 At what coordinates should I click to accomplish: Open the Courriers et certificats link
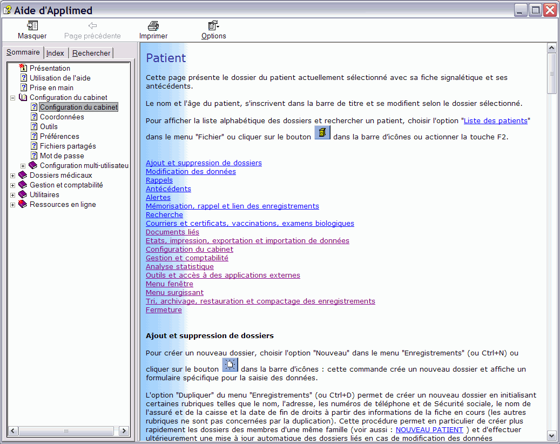point(249,223)
